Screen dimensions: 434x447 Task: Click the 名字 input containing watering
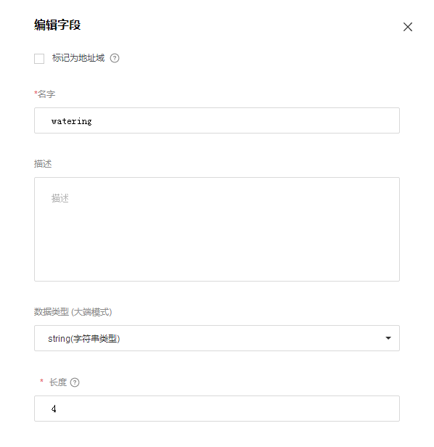[x=217, y=120]
